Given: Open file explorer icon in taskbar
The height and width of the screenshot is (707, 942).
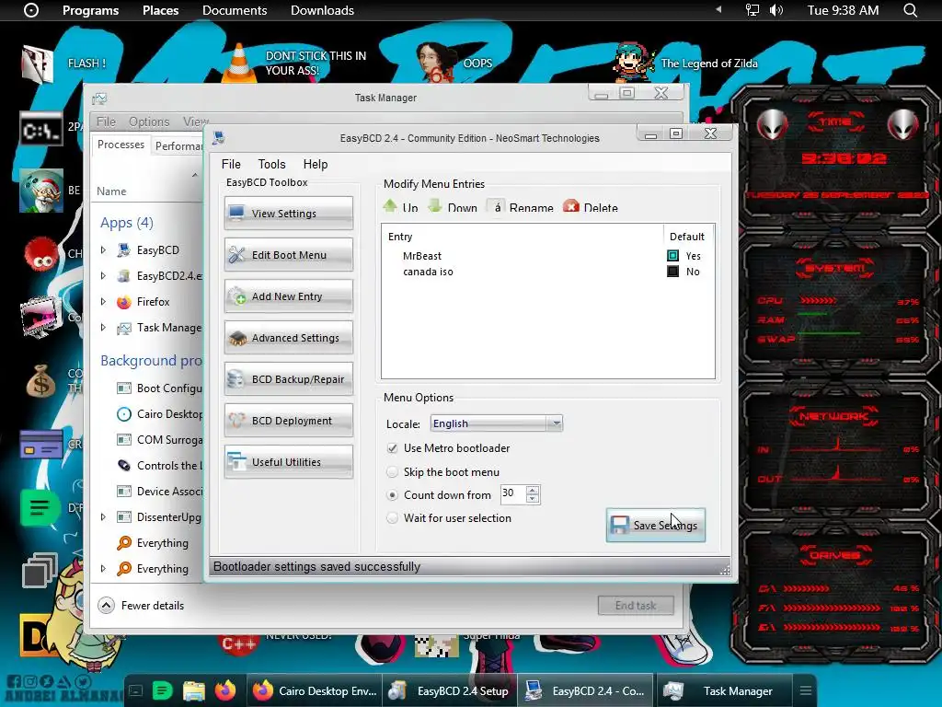Looking at the screenshot, I should click(194, 691).
